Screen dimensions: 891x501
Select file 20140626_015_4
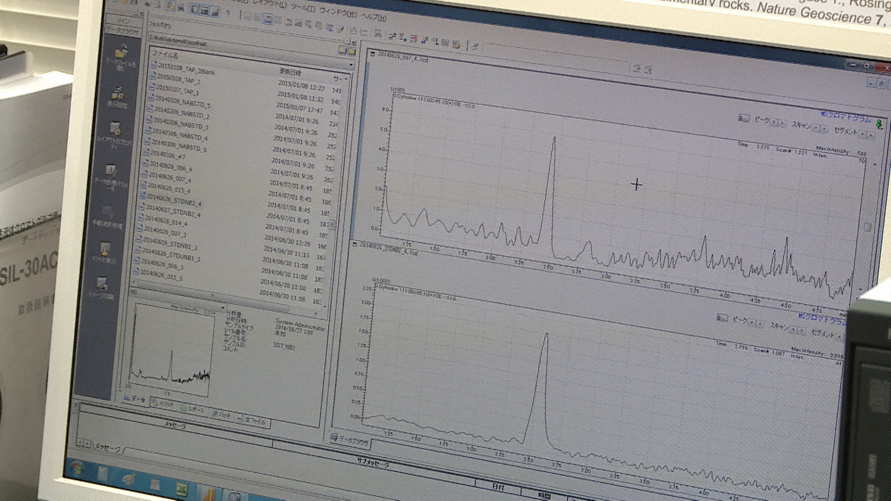click(x=164, y=188)
